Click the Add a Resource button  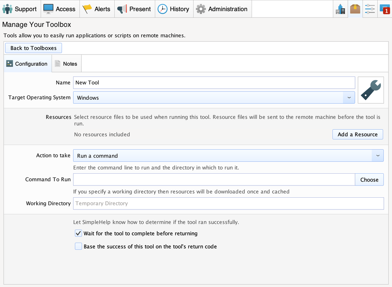(358, 135)
